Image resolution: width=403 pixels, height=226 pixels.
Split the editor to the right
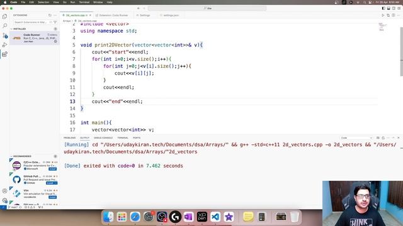393,15
